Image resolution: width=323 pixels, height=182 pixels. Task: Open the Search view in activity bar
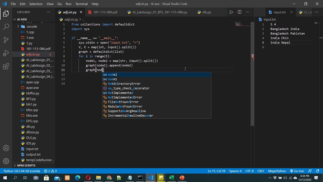click(6, 27)
